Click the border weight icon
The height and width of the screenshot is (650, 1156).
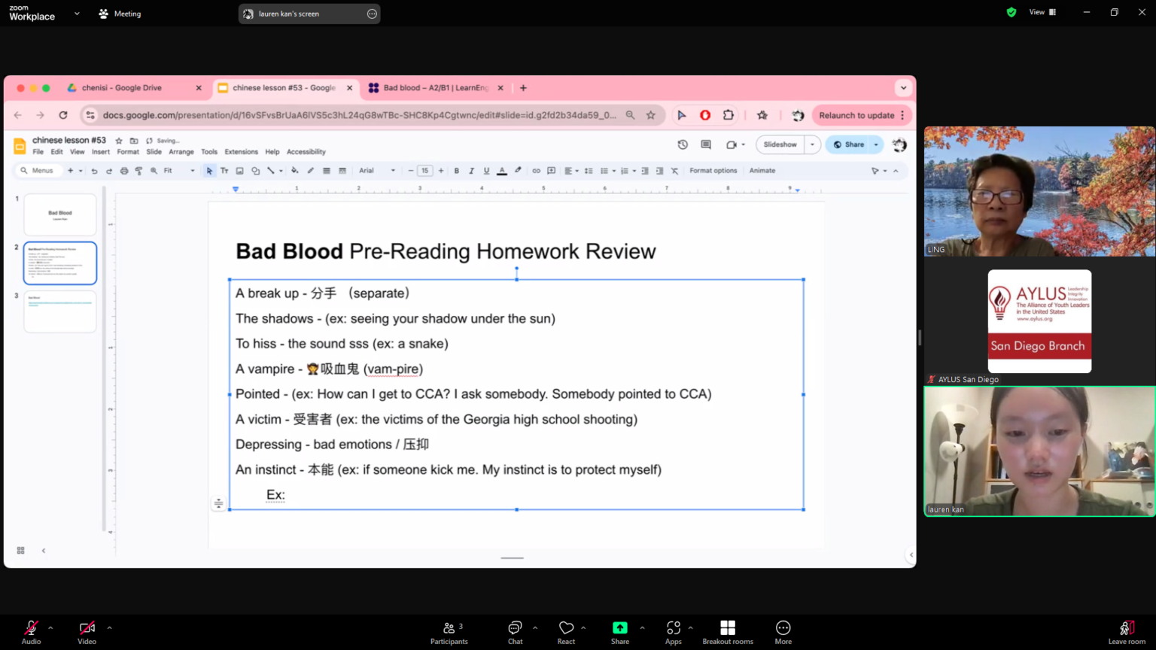[x=327, y=171]
